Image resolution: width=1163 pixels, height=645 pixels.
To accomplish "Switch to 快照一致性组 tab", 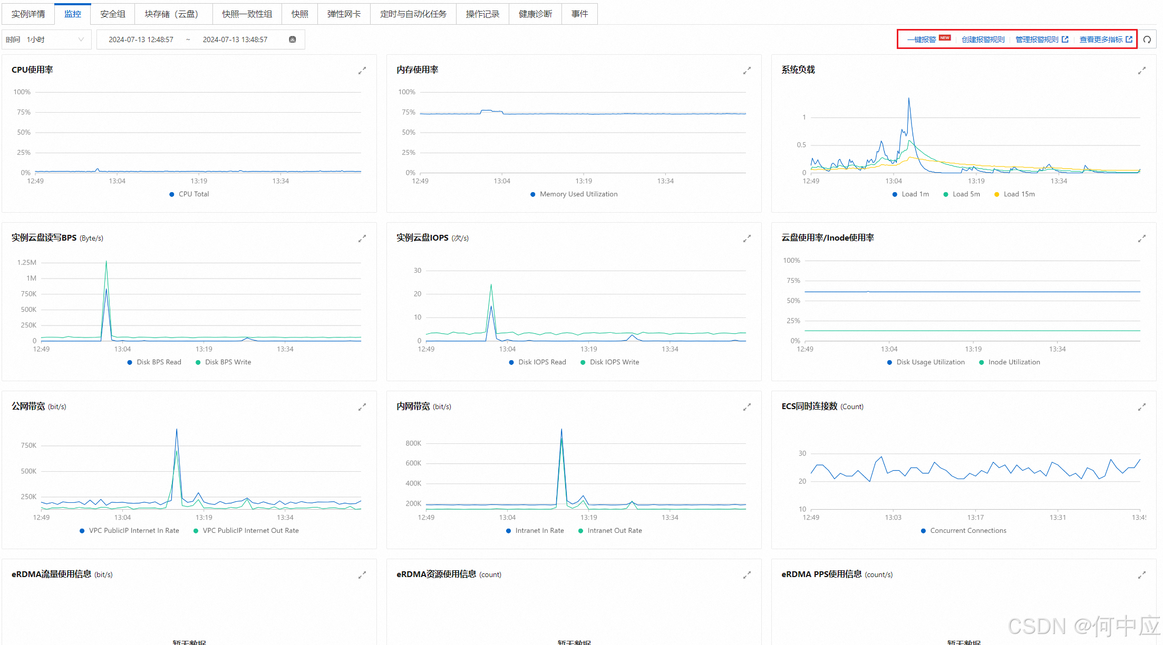I will [247, 14].
